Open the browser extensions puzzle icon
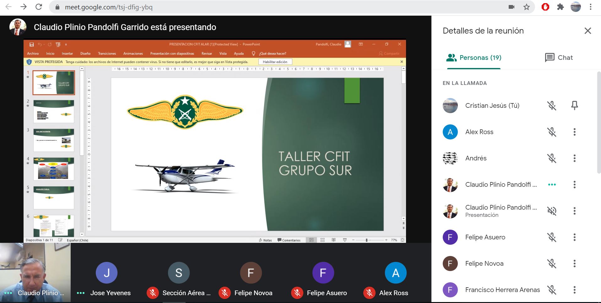The height and width of the screenshot is (303, 601). pos(560,7)
